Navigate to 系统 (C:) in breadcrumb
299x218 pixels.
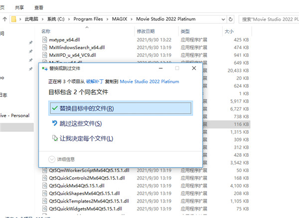tap(56, 19)
